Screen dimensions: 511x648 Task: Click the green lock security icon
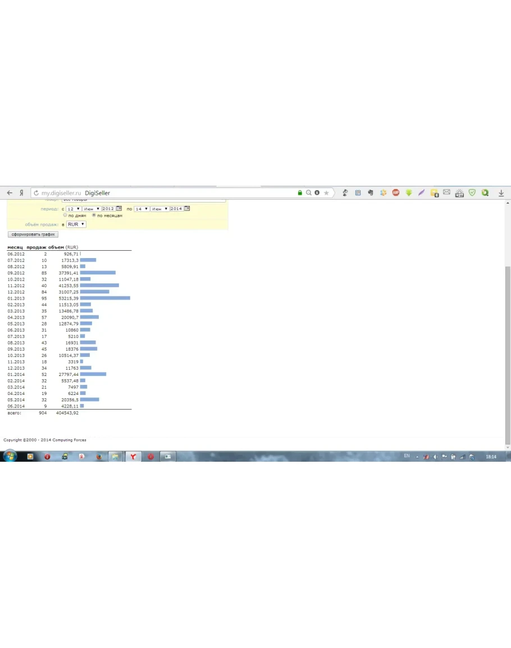click(x=300, y=193)
